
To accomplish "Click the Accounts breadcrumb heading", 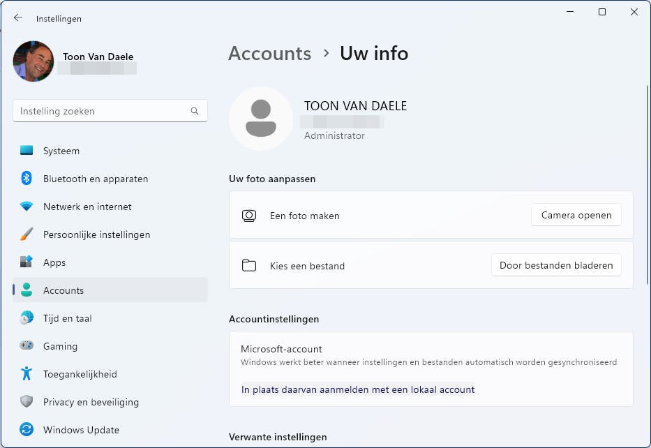I will click(x=269, y=54).
